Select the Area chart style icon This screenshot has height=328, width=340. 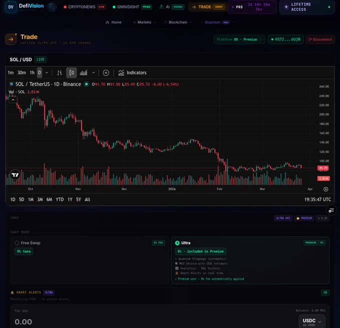tap(83, 73)
